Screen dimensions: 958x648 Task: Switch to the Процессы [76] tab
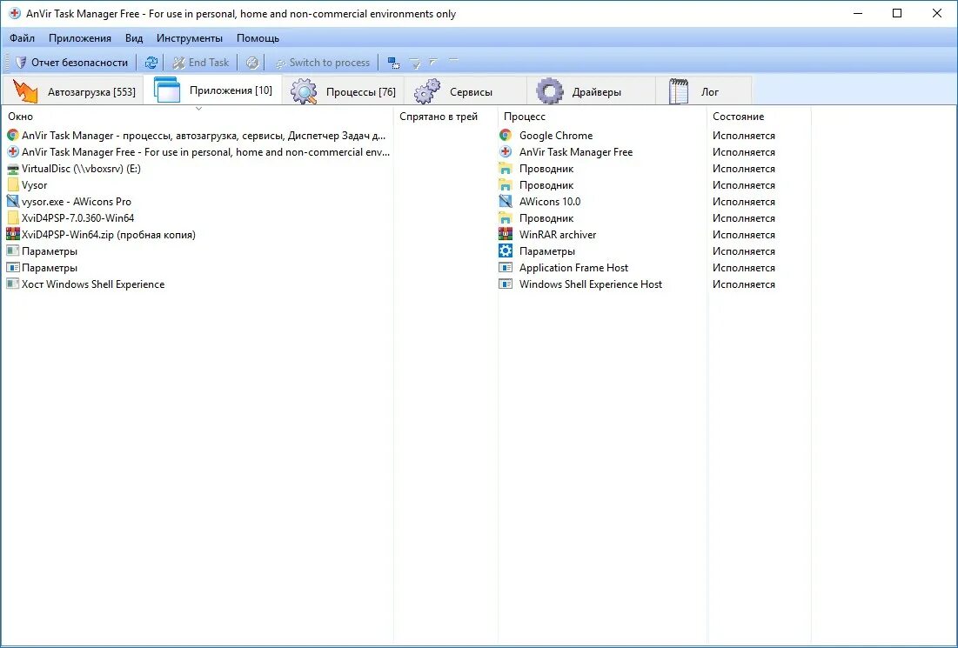(x=343, y=91)
